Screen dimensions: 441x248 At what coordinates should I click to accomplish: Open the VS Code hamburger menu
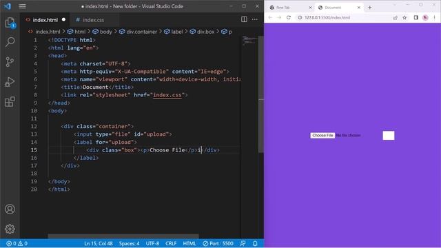point(22,6)
